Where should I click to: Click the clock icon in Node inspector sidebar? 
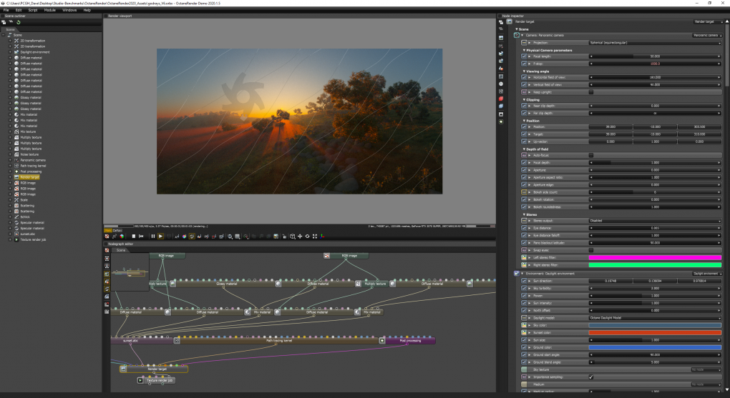click(x=501, y=84)
